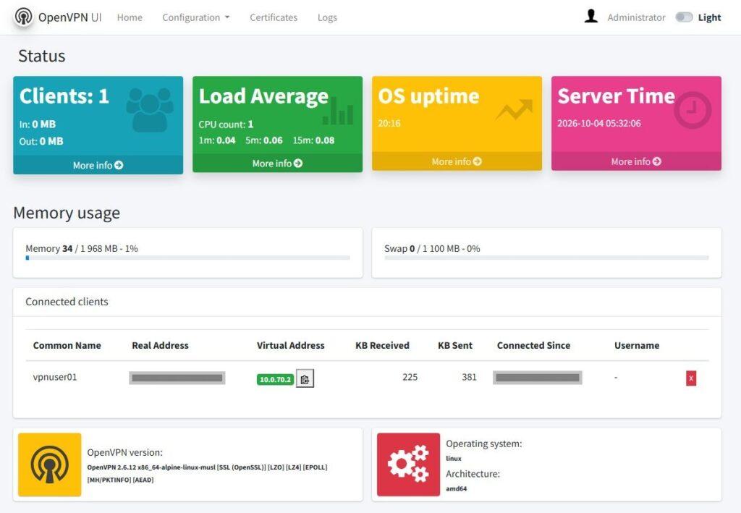Click the red gears operating system icon
Viewport: 741px width, 513px height.
click(x=408, y=465)
